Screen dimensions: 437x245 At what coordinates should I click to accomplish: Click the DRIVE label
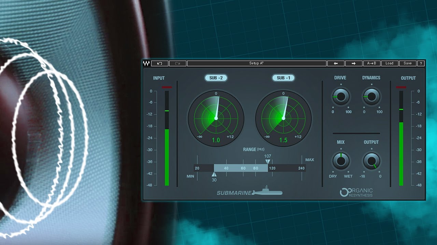tap(340, 78)
